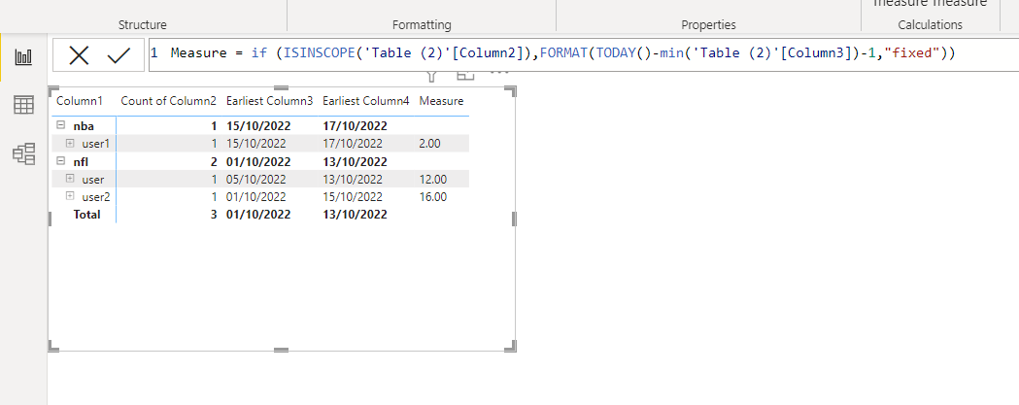This screenshot has width=1019, height=405.
Task: Click "fixed" string in the formula
Action: click(914, 53)
